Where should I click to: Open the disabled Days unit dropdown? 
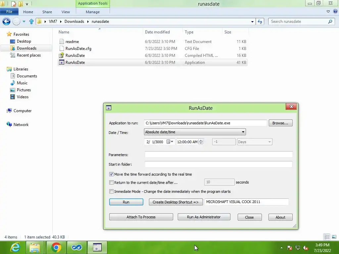(255, 142)
